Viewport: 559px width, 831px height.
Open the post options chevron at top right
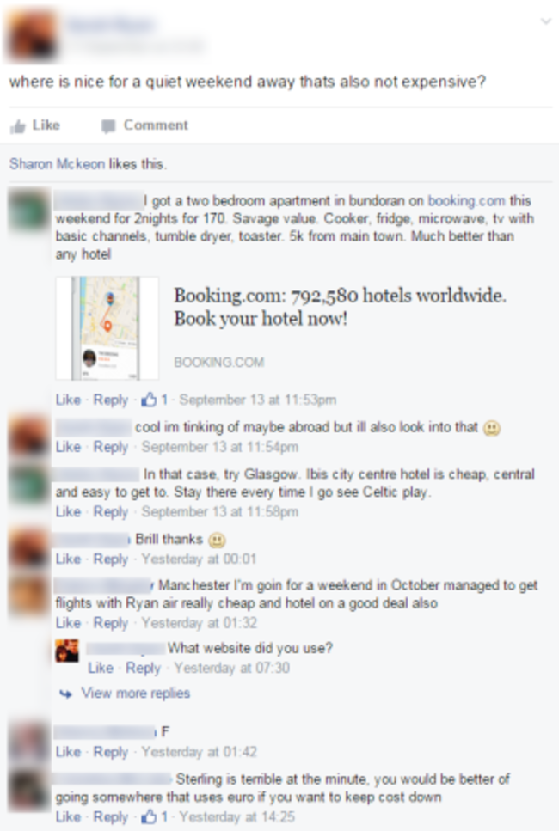[x=546, y=21]
